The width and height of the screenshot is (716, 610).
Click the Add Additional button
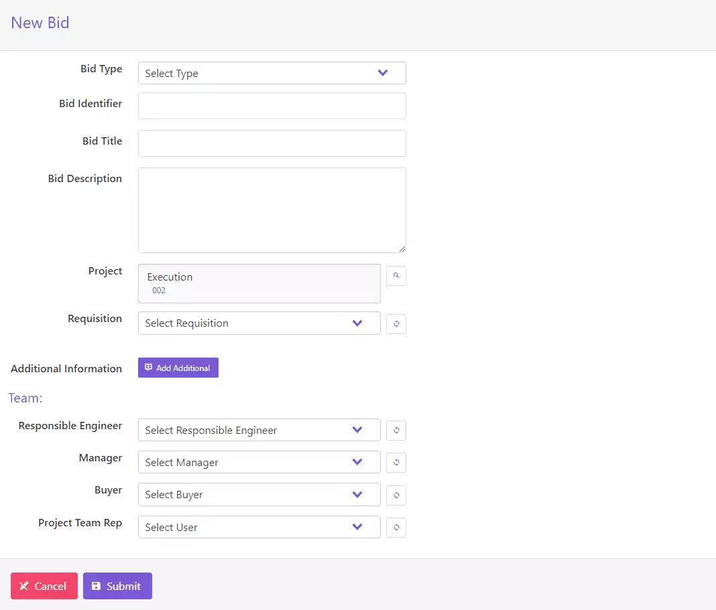(178, 368)
